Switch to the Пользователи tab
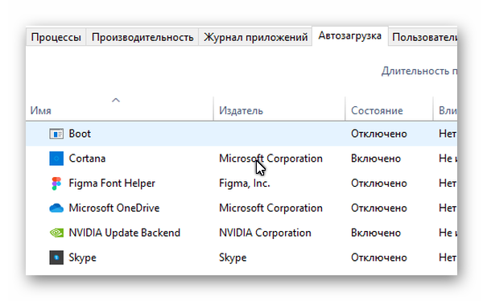 pos(423,37)
